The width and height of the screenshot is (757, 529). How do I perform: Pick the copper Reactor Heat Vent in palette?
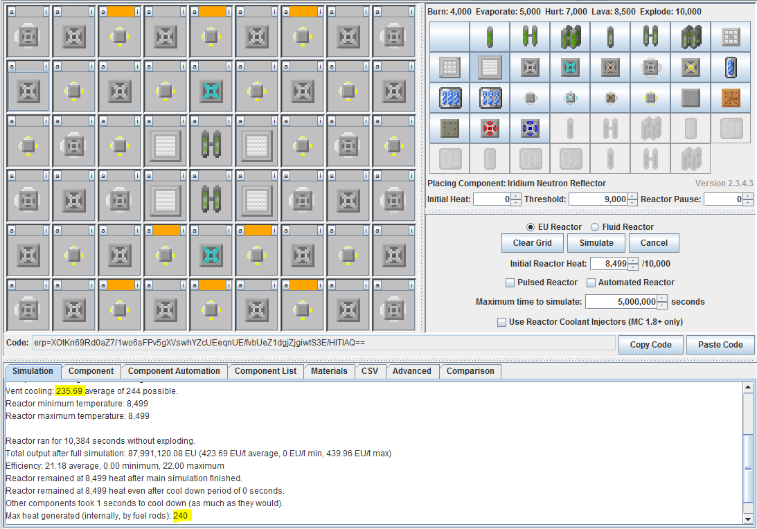pyautogui.click(x=610, y=68)
